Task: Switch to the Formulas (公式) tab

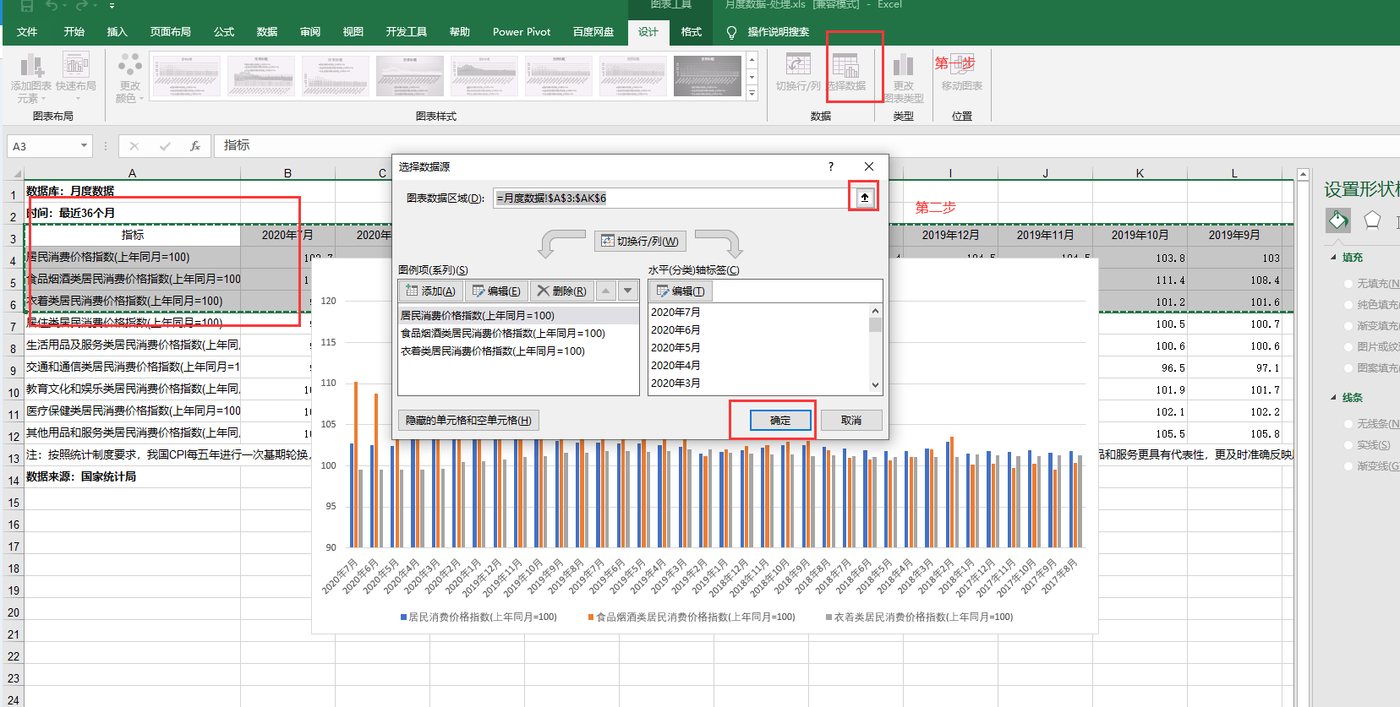Action: coord(224,32)
